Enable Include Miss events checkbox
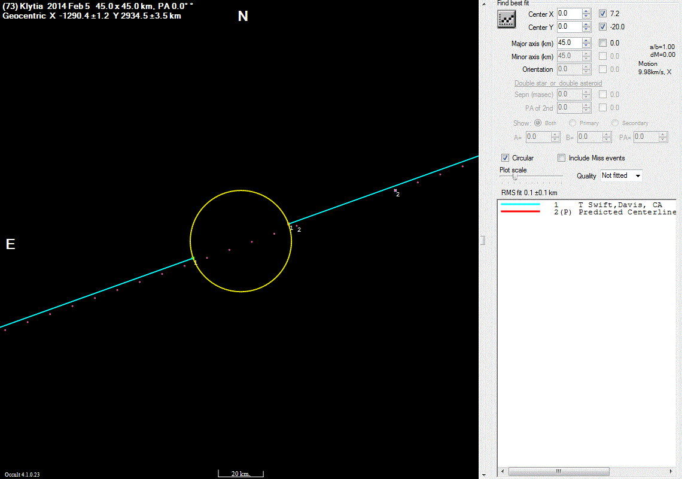This screenshot has width=682, height=479. pos(562,157)
